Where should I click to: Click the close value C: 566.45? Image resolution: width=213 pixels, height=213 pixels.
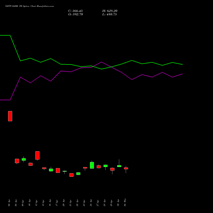pyautogui.click(x=75, y=11)
